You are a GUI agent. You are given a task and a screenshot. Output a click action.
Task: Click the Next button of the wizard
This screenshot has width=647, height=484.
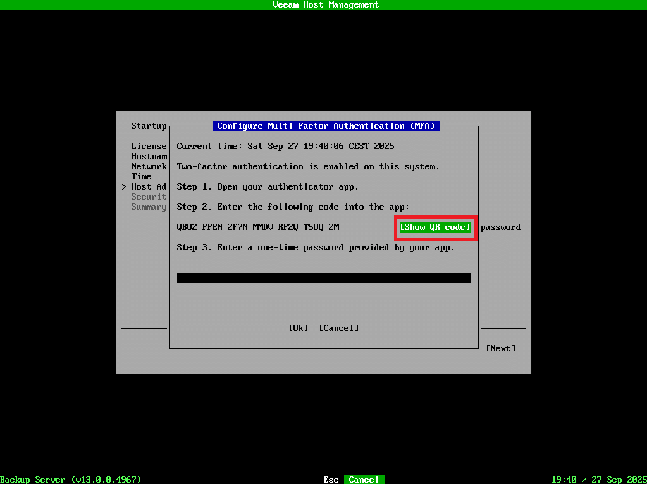pos(500,348)
